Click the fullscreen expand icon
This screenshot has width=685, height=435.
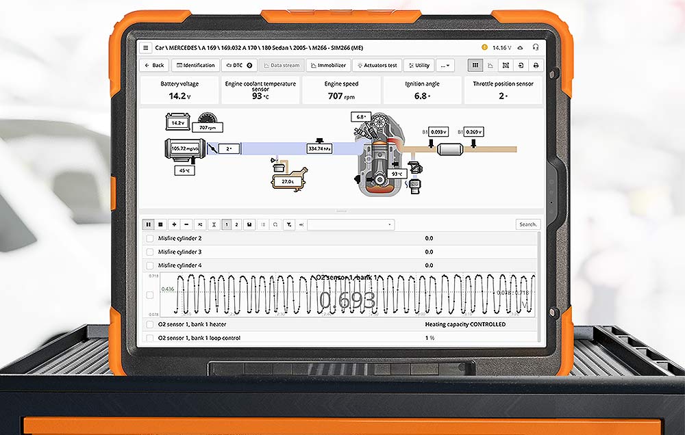click(505, 65)
